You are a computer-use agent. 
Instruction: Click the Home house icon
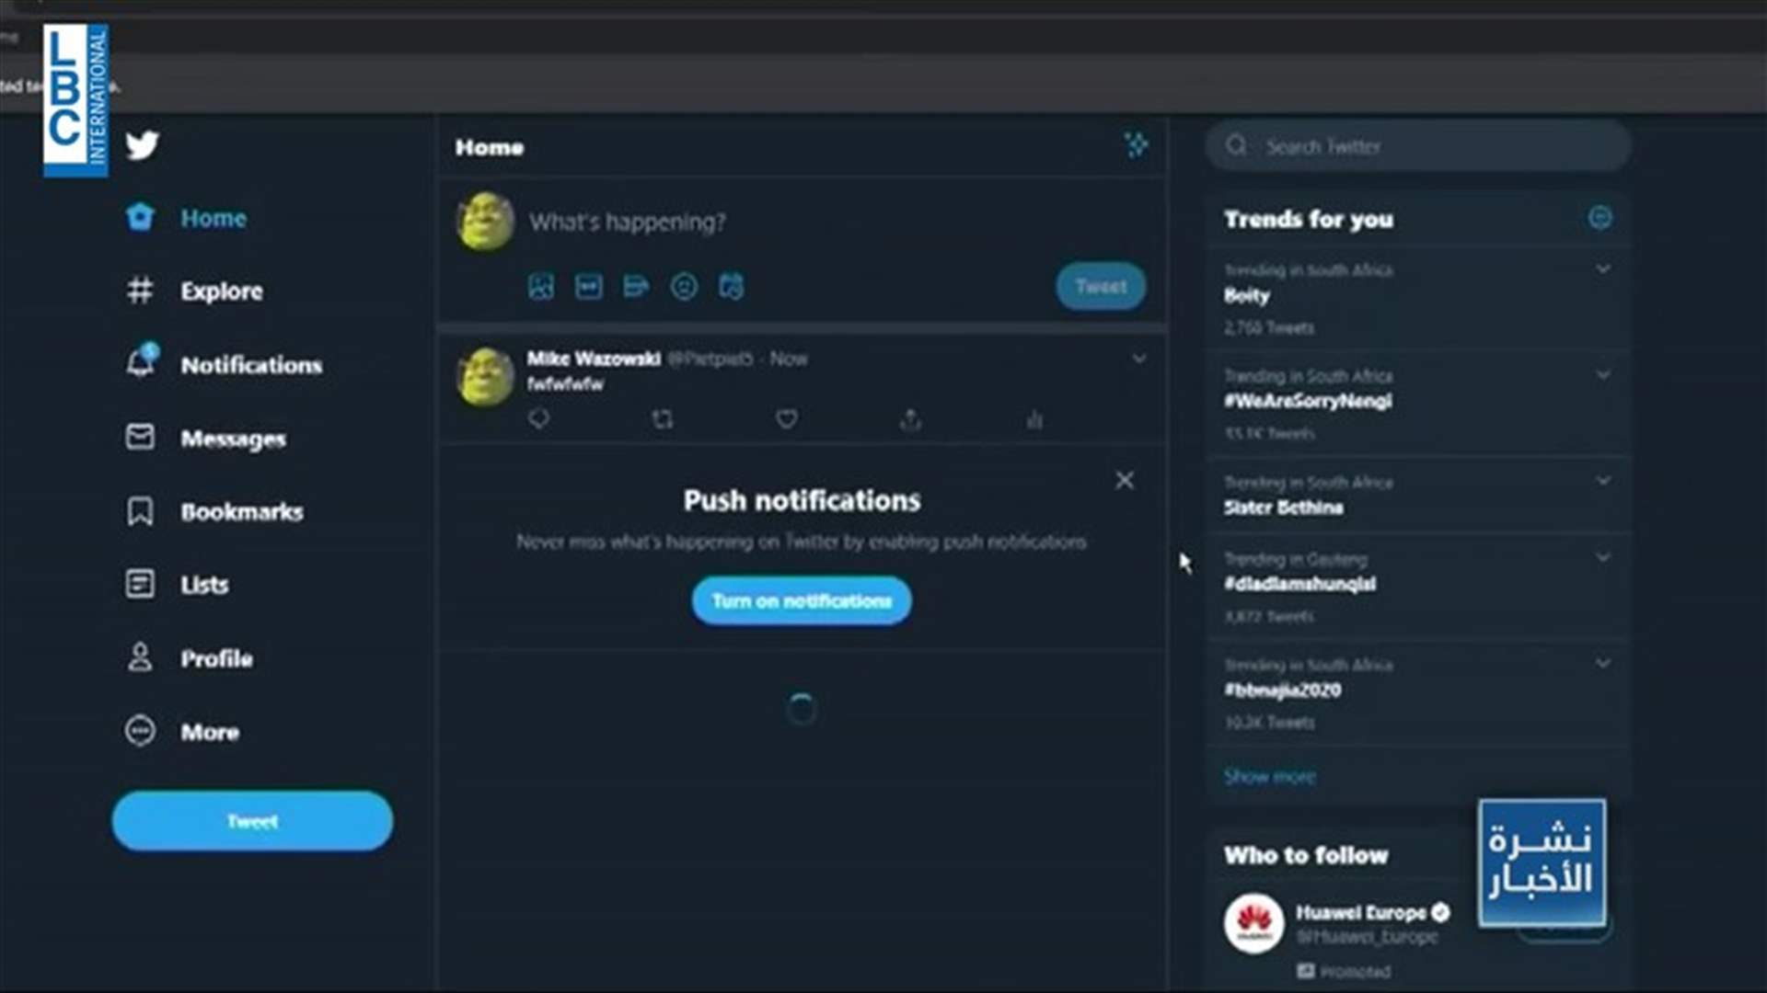coord(140,217)
